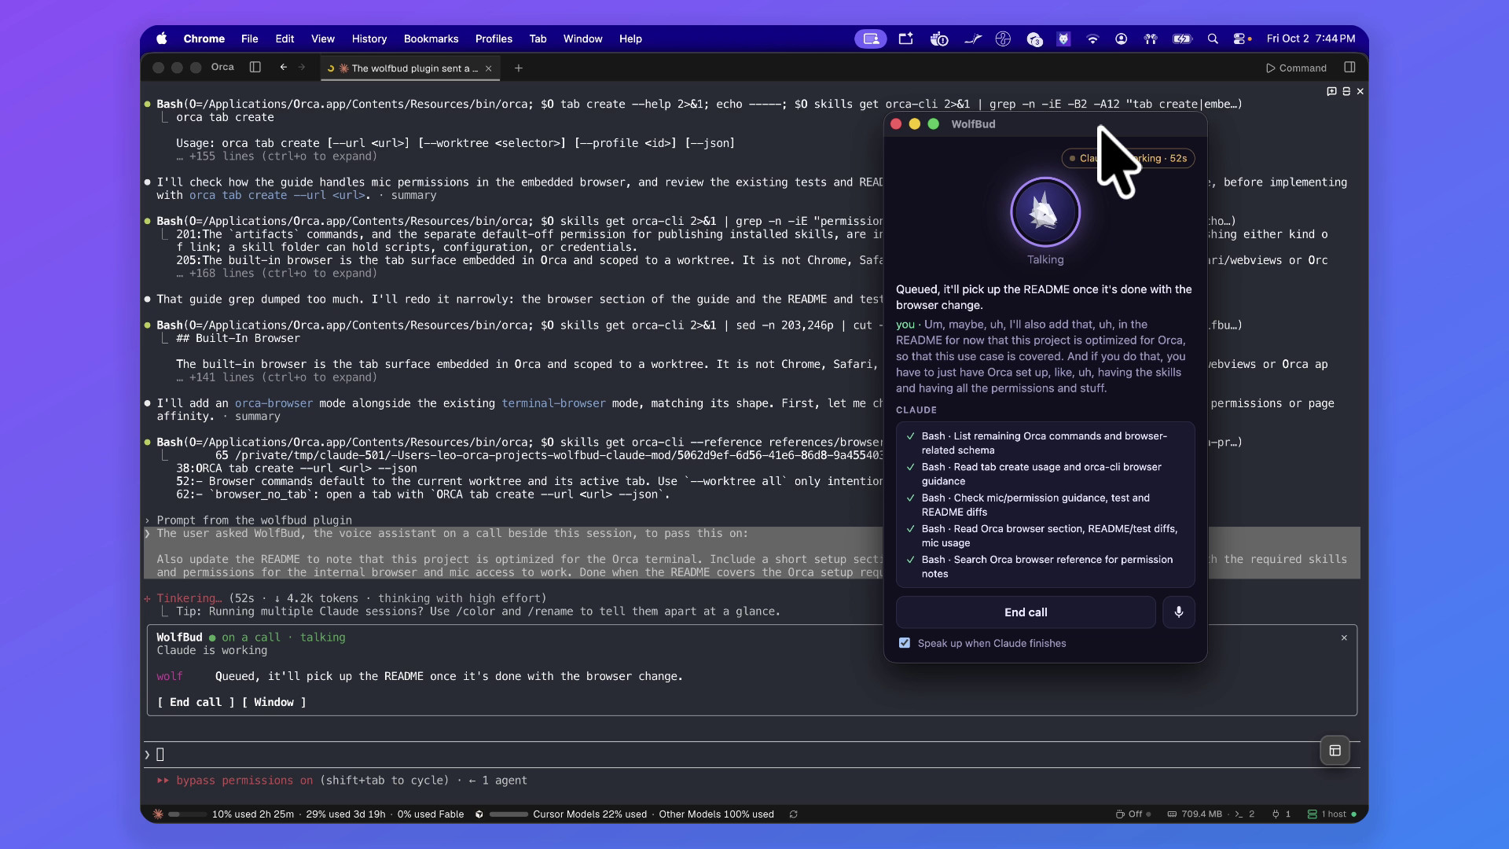Click 1 host status indicator
The height and width of the screenshot is (849, 1509).
pyautogui.click(x=1331, y=814)
